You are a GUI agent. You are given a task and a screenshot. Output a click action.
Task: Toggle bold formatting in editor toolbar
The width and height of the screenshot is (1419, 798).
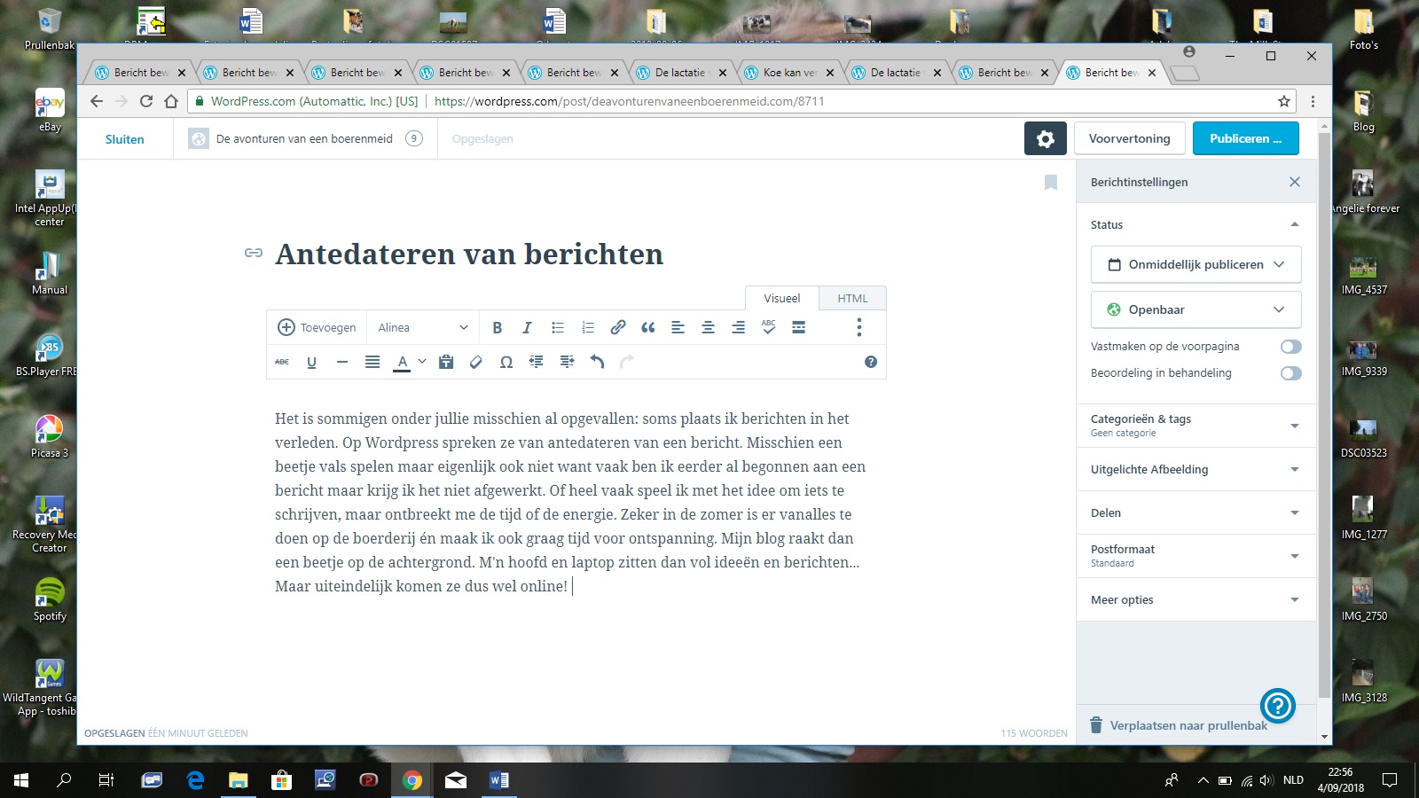(x=497, y=327)
